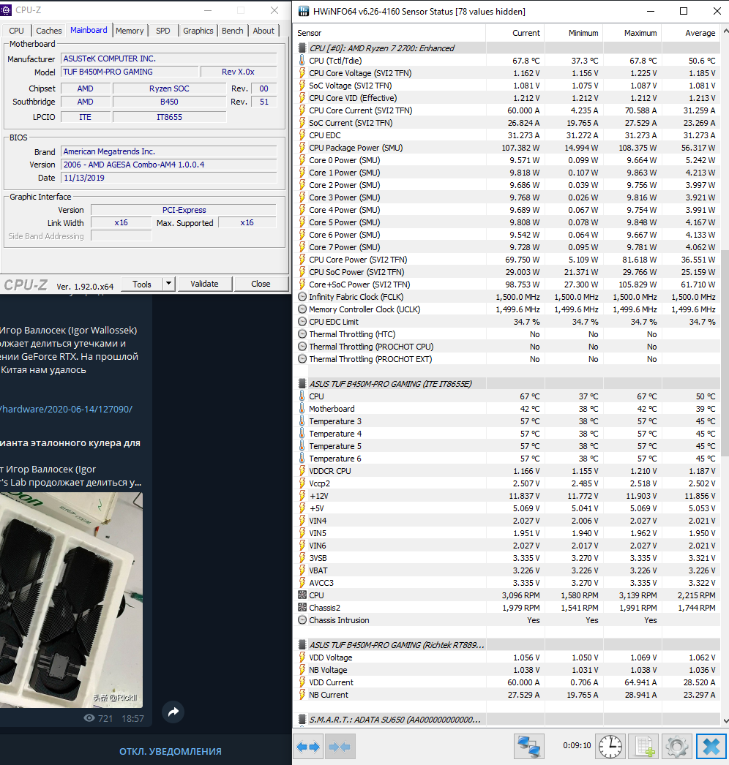The width and height of the screenshot is (729, 765).
Task: Click the blue X close sensors icon
Action: 711,747
